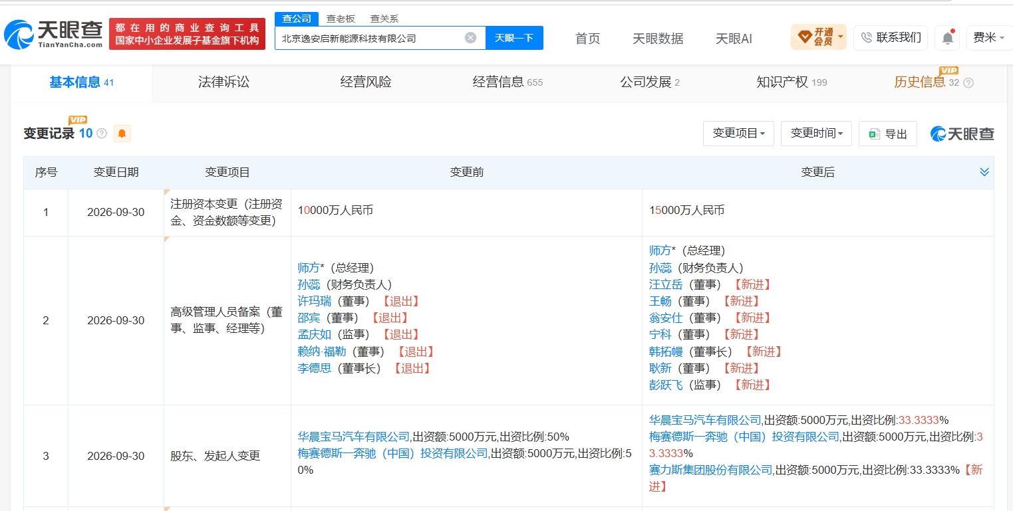This screenshot has height=511, width=1013.
Task: Open the 赛力斯集团股份有限公司 shareholder link
Action: [711, 470]
